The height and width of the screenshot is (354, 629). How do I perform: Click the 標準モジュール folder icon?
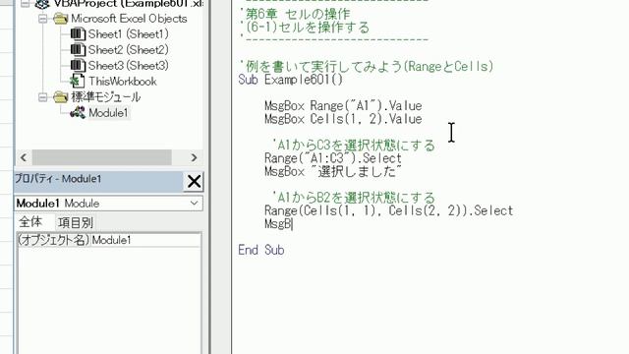click(61, 97)
